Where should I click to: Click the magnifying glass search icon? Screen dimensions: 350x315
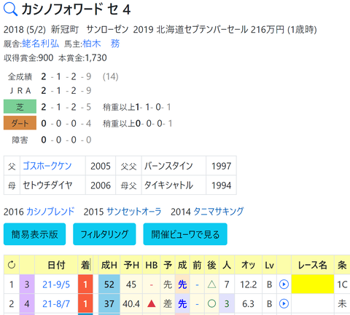[10, 9]
